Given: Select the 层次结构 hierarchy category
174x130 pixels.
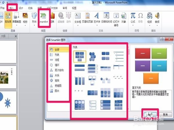Looking at the screenshot, I should coord(59,70).
